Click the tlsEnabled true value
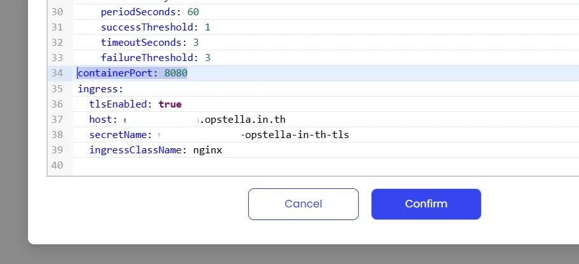The width and height of the screenshot is (579, 264). tap(170, 104)
